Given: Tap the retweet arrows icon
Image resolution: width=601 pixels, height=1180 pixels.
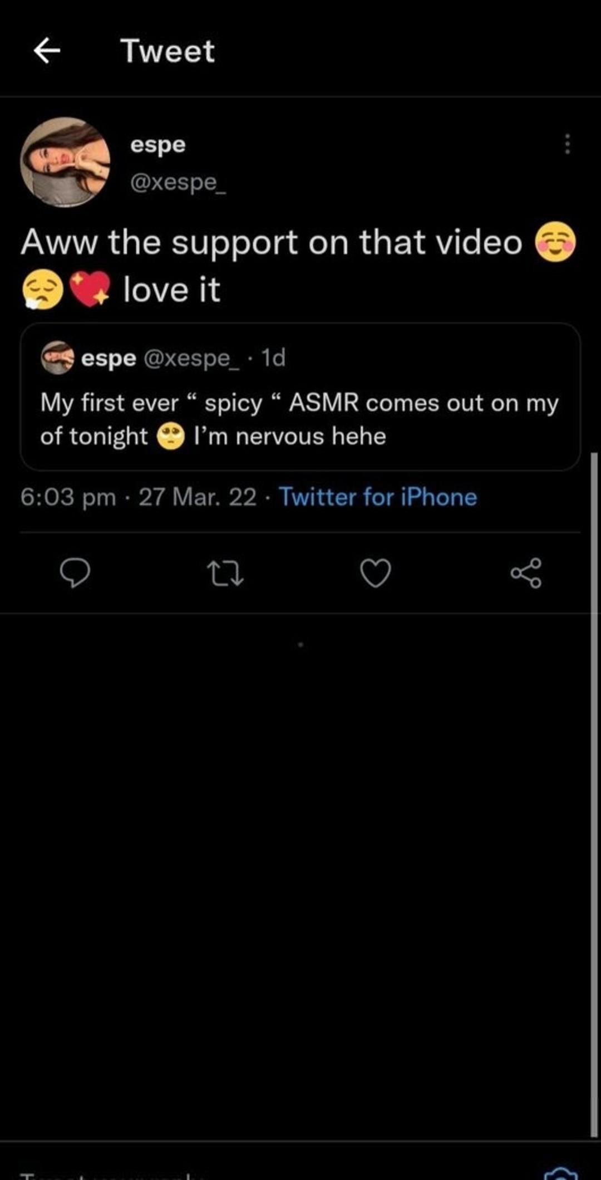Looking at the screenshot, I should tap(225, 573).
